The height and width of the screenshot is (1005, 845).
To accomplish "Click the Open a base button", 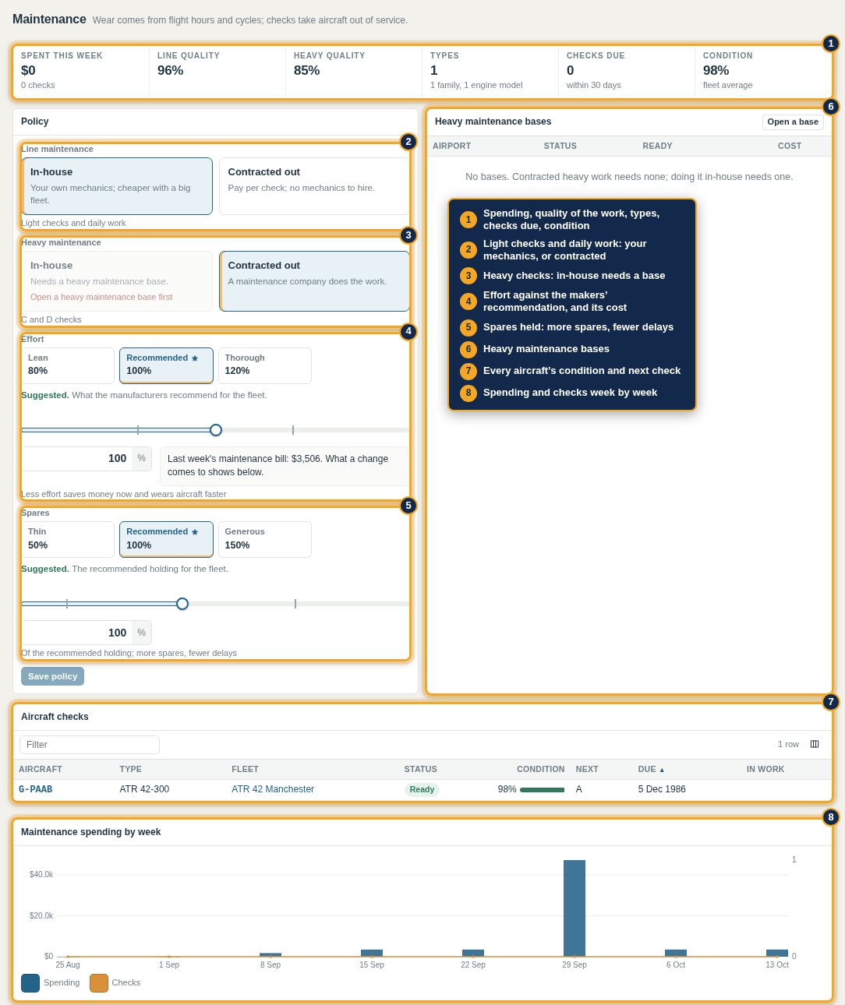I will pos(793,122).
